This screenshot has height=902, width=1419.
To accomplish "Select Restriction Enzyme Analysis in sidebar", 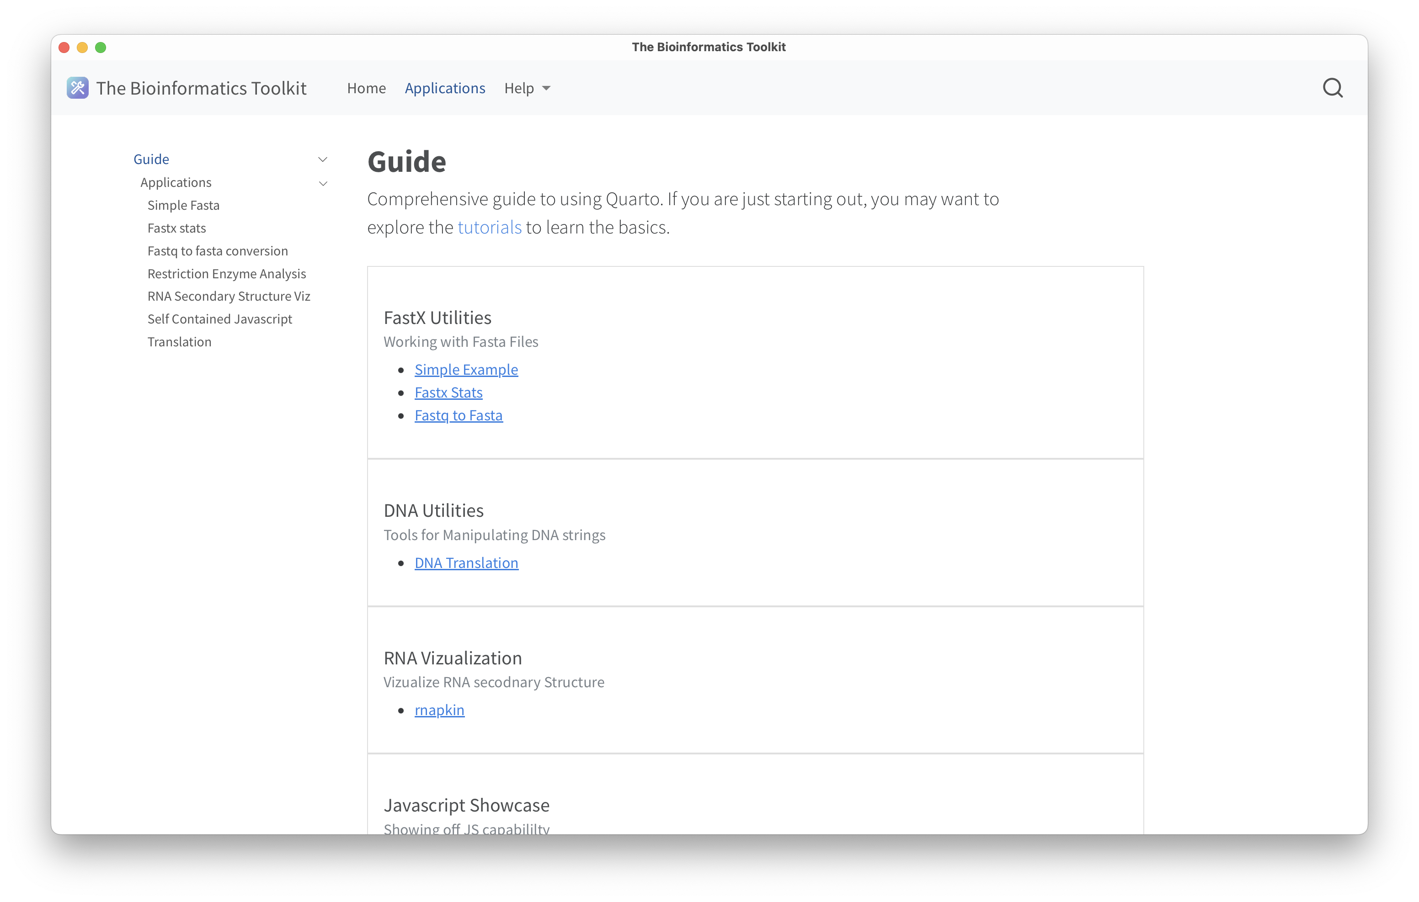I will point(226,274).
